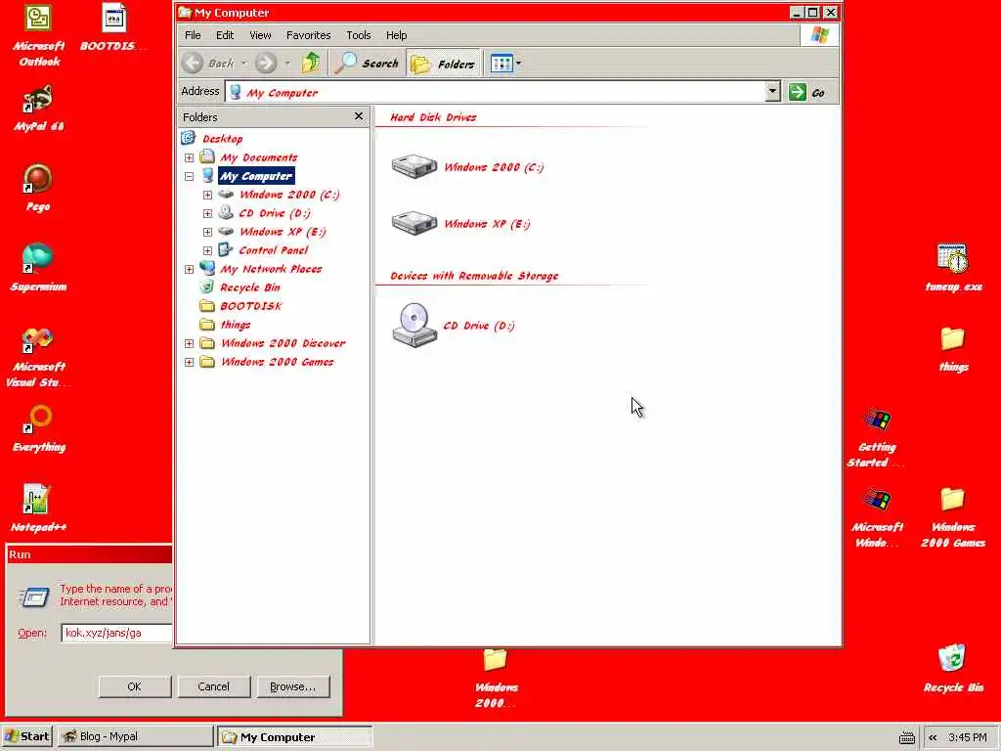
Task: Go up one folder level
Action: click(311, 64)
